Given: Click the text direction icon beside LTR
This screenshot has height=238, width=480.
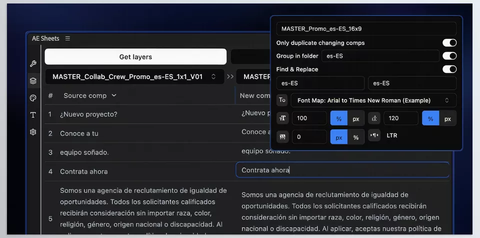Looking at the screenshot, I should point(374,135).
